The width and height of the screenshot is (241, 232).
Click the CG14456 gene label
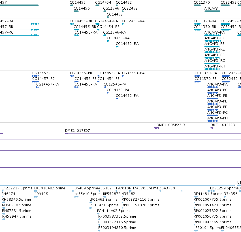(82, 8)
